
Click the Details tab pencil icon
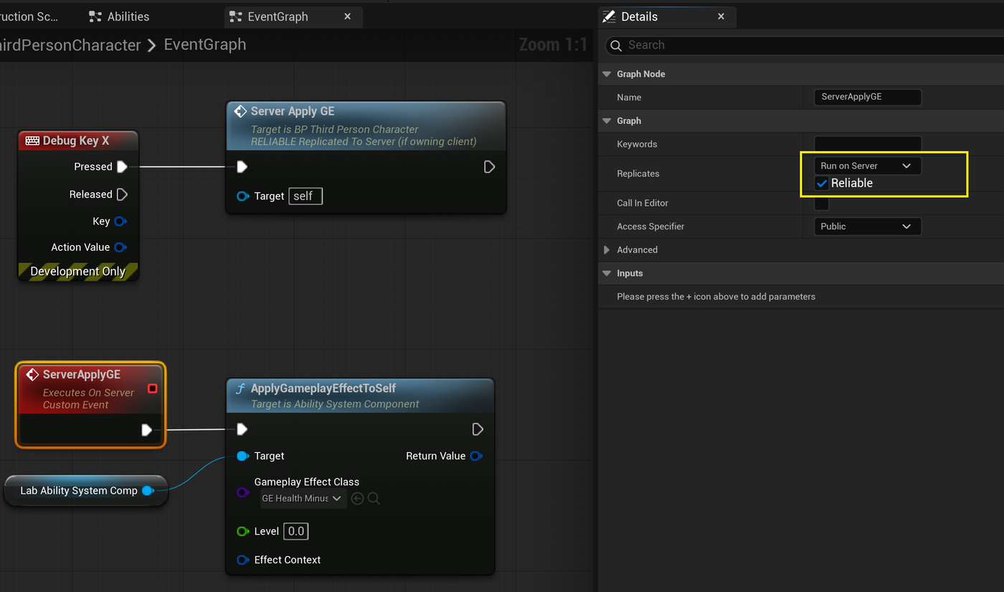click(609, 16)
